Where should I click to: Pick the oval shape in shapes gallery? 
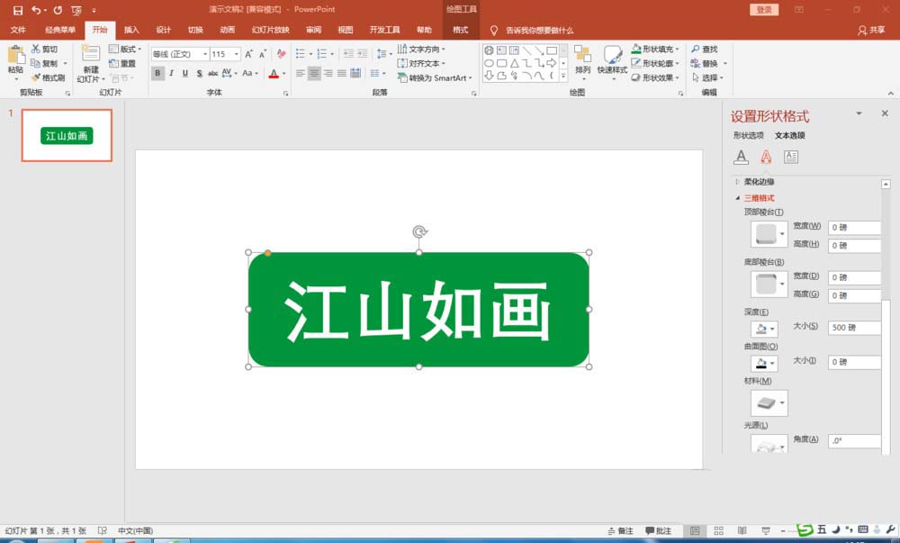(x=489, y=63)
